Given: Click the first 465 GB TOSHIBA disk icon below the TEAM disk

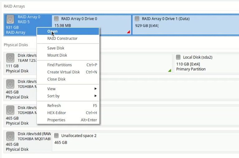Looking at the screenshot, I should coord(10,84).
